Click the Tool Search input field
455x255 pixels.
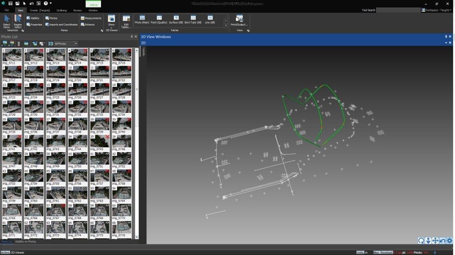pos(398,10)
